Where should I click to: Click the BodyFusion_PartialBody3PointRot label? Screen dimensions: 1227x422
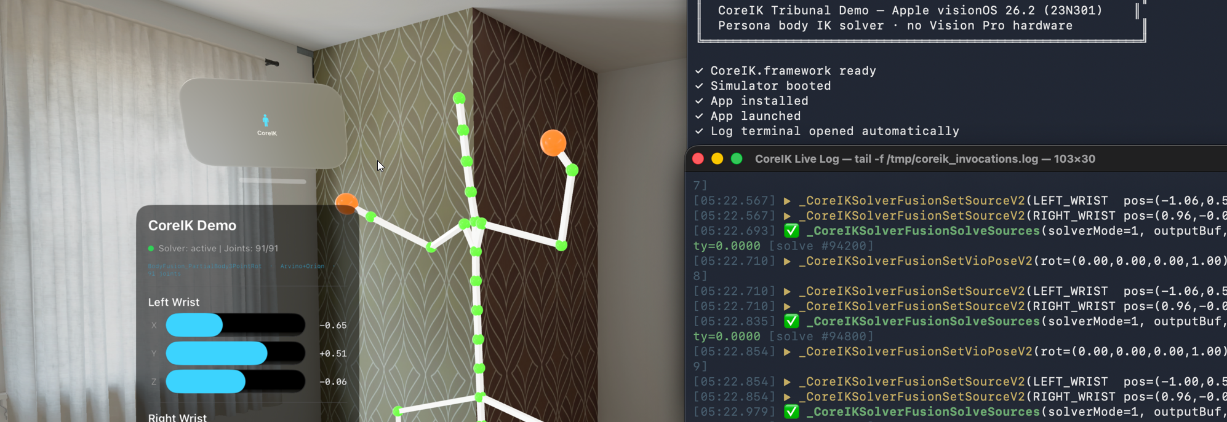[x=205, y=267]
